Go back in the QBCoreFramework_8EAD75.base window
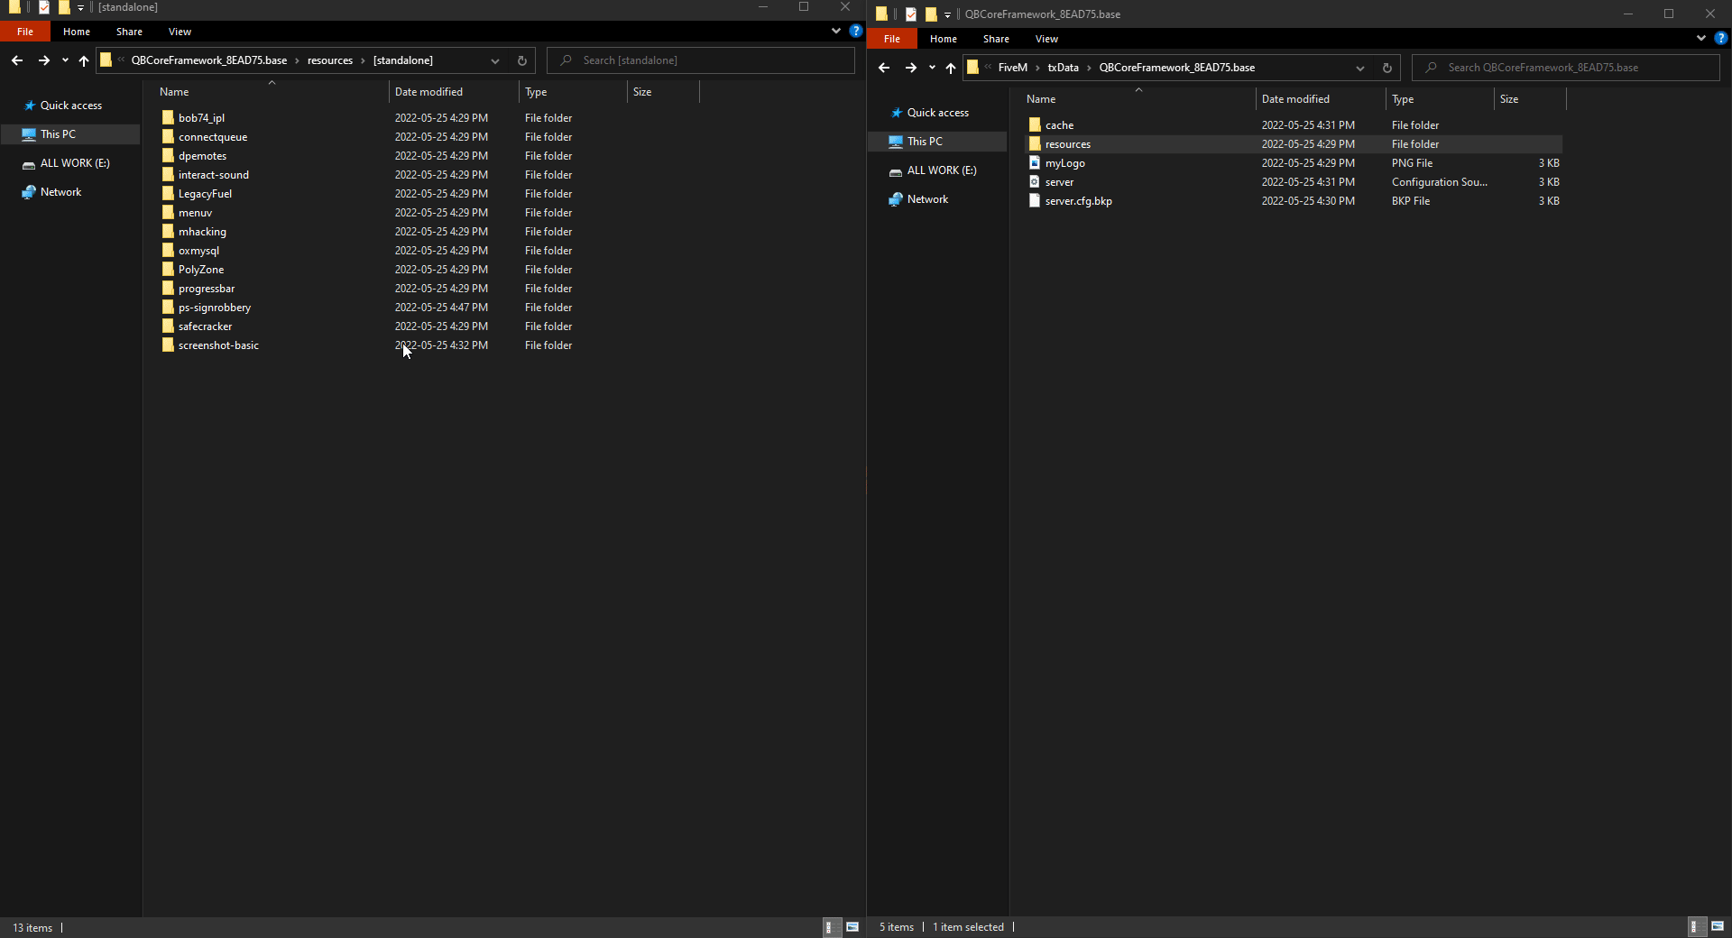This screenshot has height=938, width=1732. point(884,68)
